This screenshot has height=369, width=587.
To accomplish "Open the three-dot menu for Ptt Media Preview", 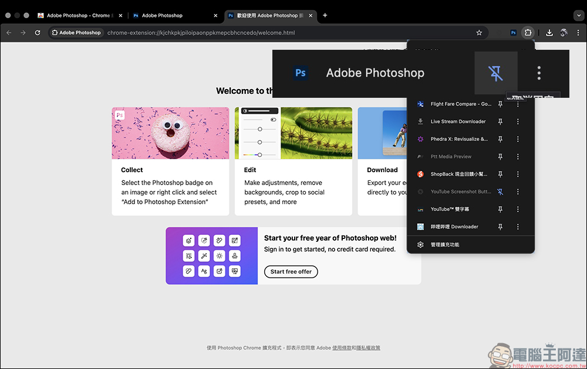I will (x=517, y=156).
